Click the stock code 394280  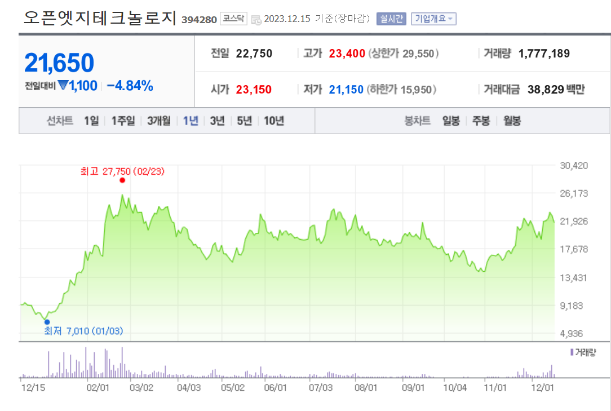coord(199,20)
